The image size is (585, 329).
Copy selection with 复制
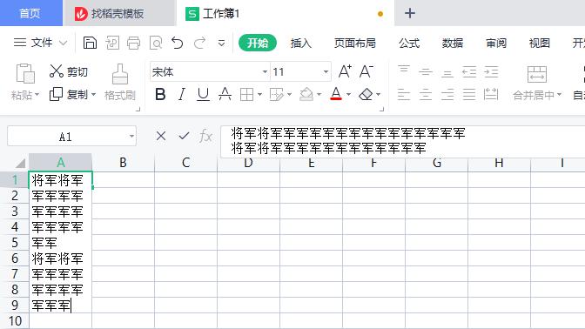click(x=69, y=94)
